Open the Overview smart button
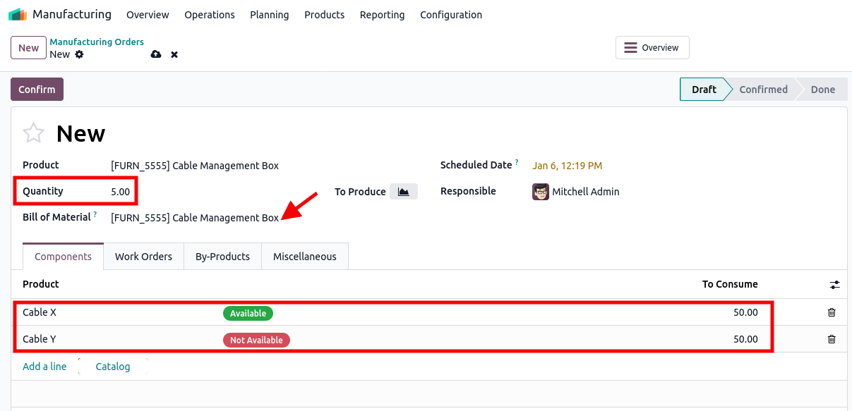 tap(652, 48)
